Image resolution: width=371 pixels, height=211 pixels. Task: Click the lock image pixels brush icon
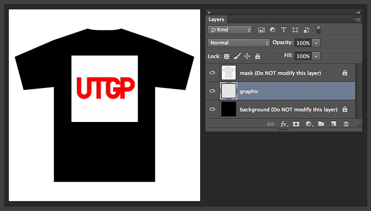tap(237, 56)
